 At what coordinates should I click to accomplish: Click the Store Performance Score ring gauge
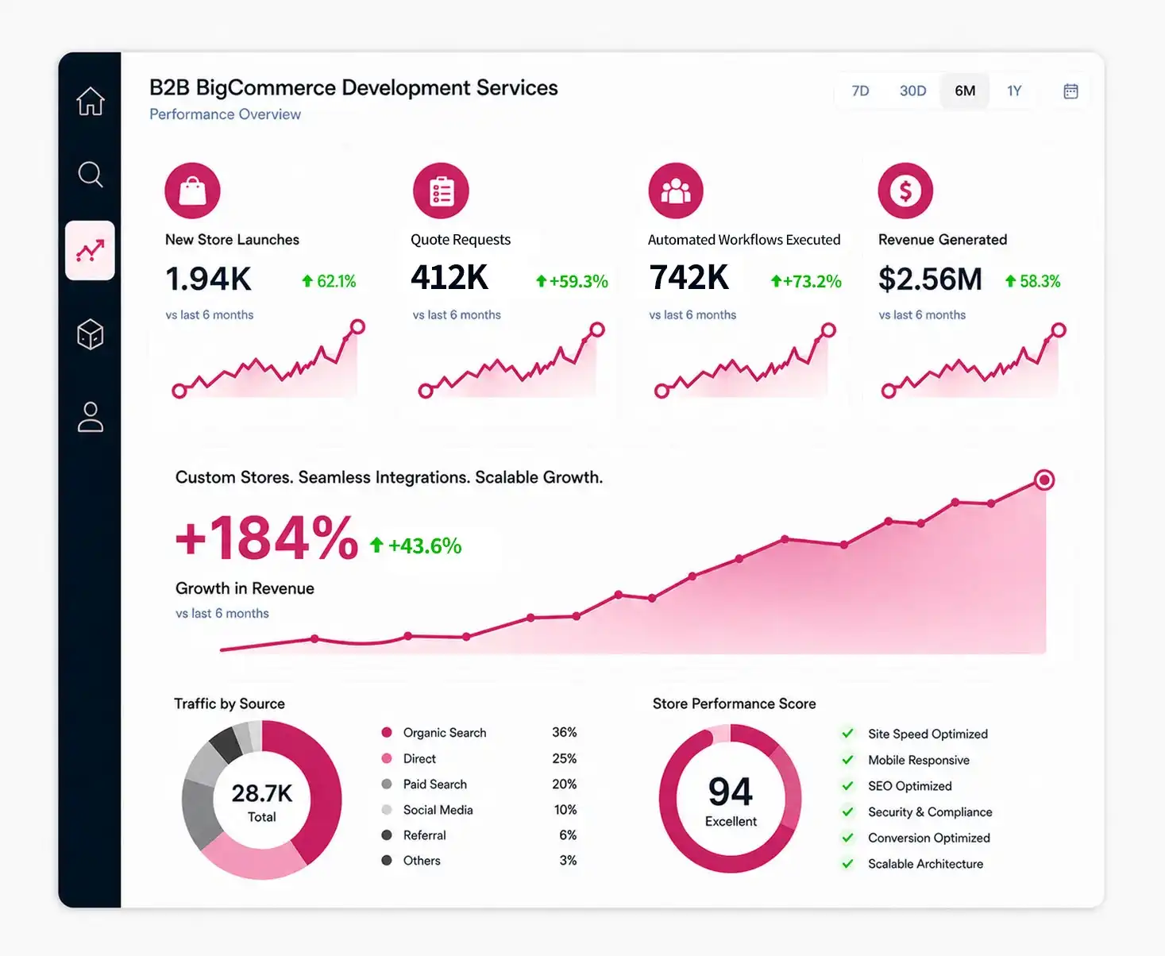730,798
